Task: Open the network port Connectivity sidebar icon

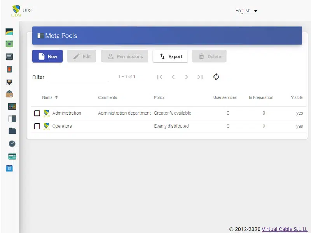Action: point(9,82)
